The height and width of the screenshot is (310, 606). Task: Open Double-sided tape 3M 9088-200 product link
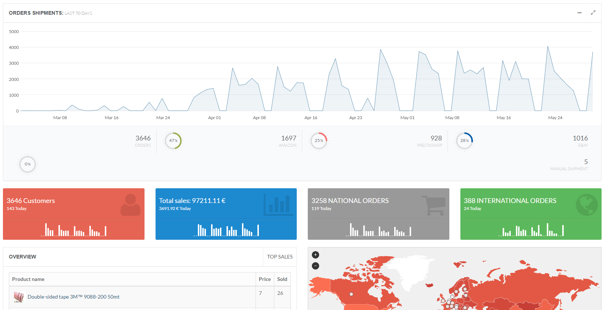click(74, 297)
